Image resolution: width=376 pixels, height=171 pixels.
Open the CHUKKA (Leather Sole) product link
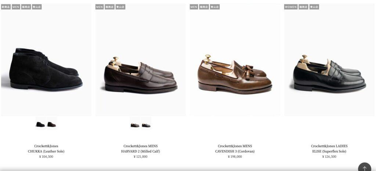[x=46, y=151]
